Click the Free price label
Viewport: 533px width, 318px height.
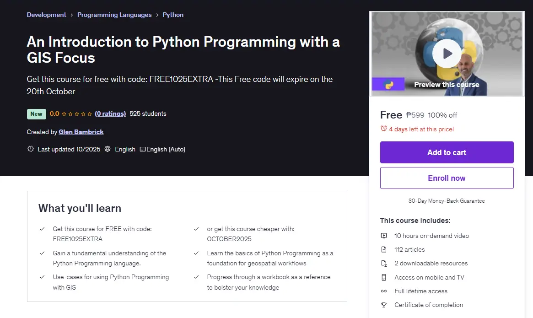[391, 115]
